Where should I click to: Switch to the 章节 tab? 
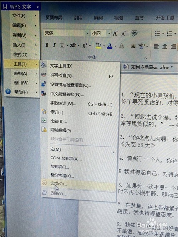[139, 18]
